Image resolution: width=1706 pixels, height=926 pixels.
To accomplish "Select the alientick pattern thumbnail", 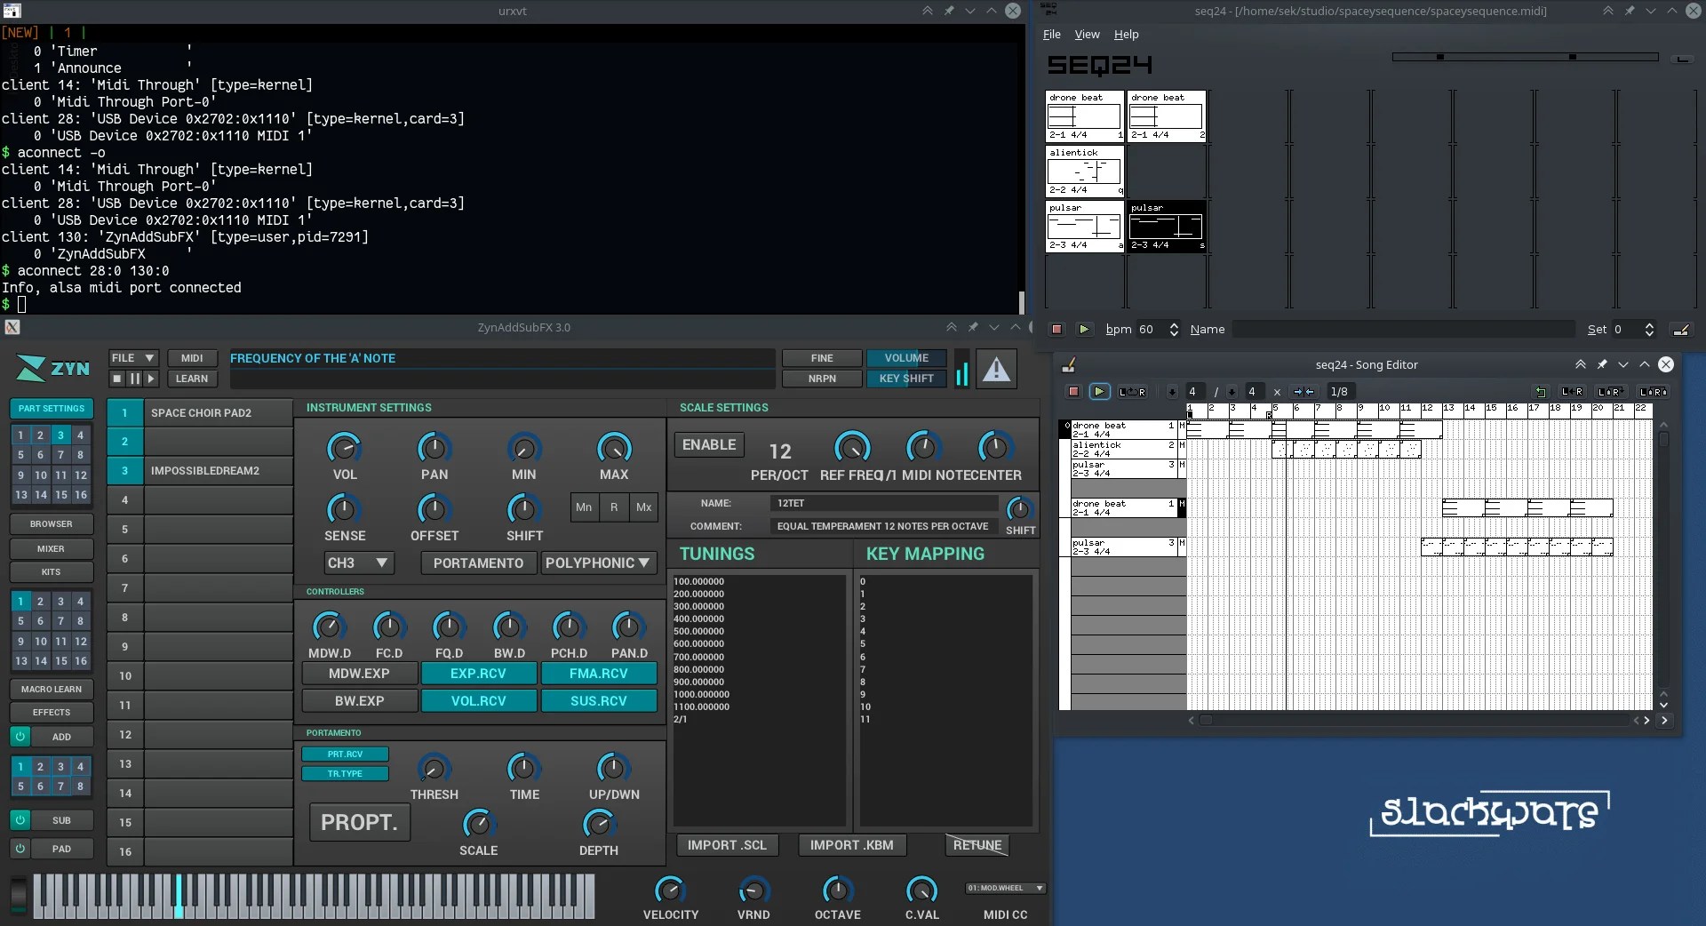I will pyautogui.click(x=1085, y=172).
